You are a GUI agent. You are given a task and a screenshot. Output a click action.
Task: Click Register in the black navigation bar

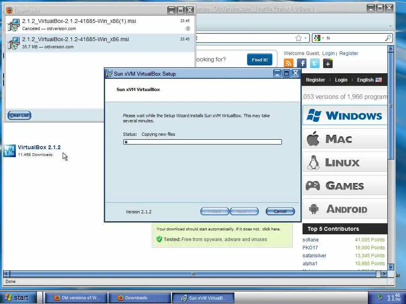tap(315, 80)
